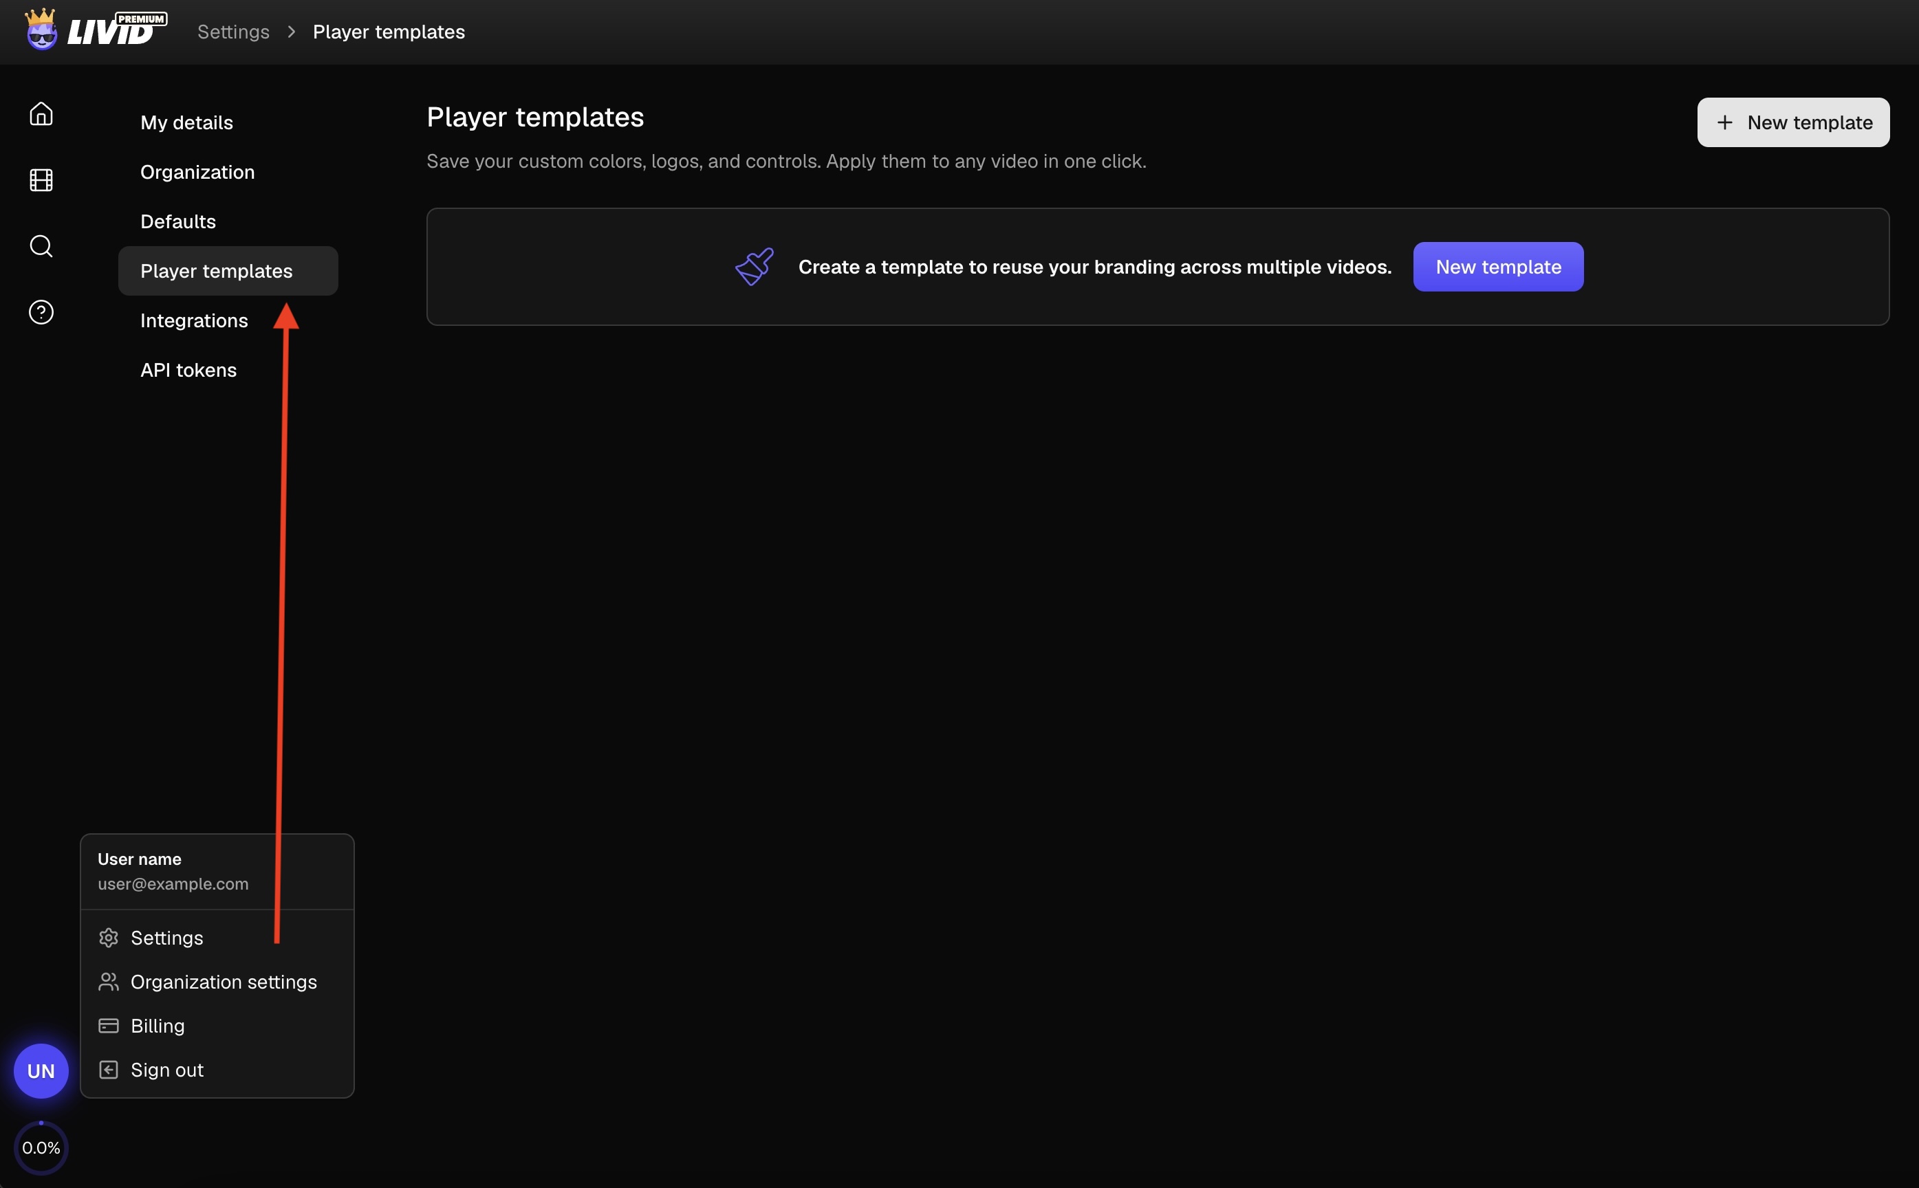The width and height of the screenshot is (1919, 1188).
Task: Open My details settings tab
Action: click(x=228, y=122)
